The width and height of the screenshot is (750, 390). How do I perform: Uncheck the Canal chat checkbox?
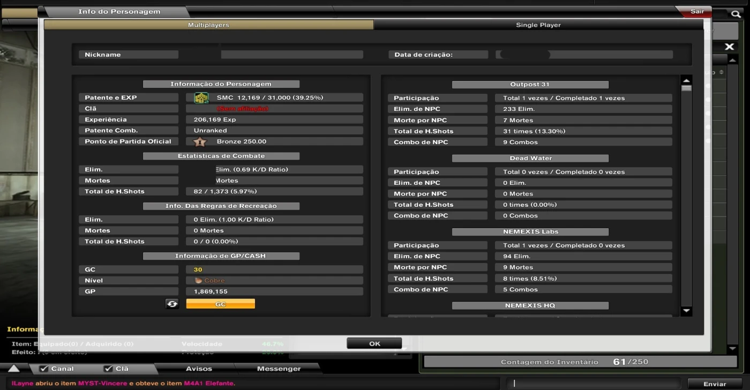pyautogui.click(x=44, y=369)
